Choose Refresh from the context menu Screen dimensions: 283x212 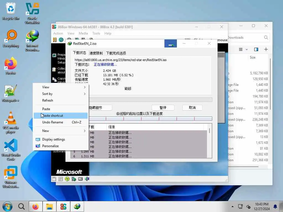click(x=61, y=100)
